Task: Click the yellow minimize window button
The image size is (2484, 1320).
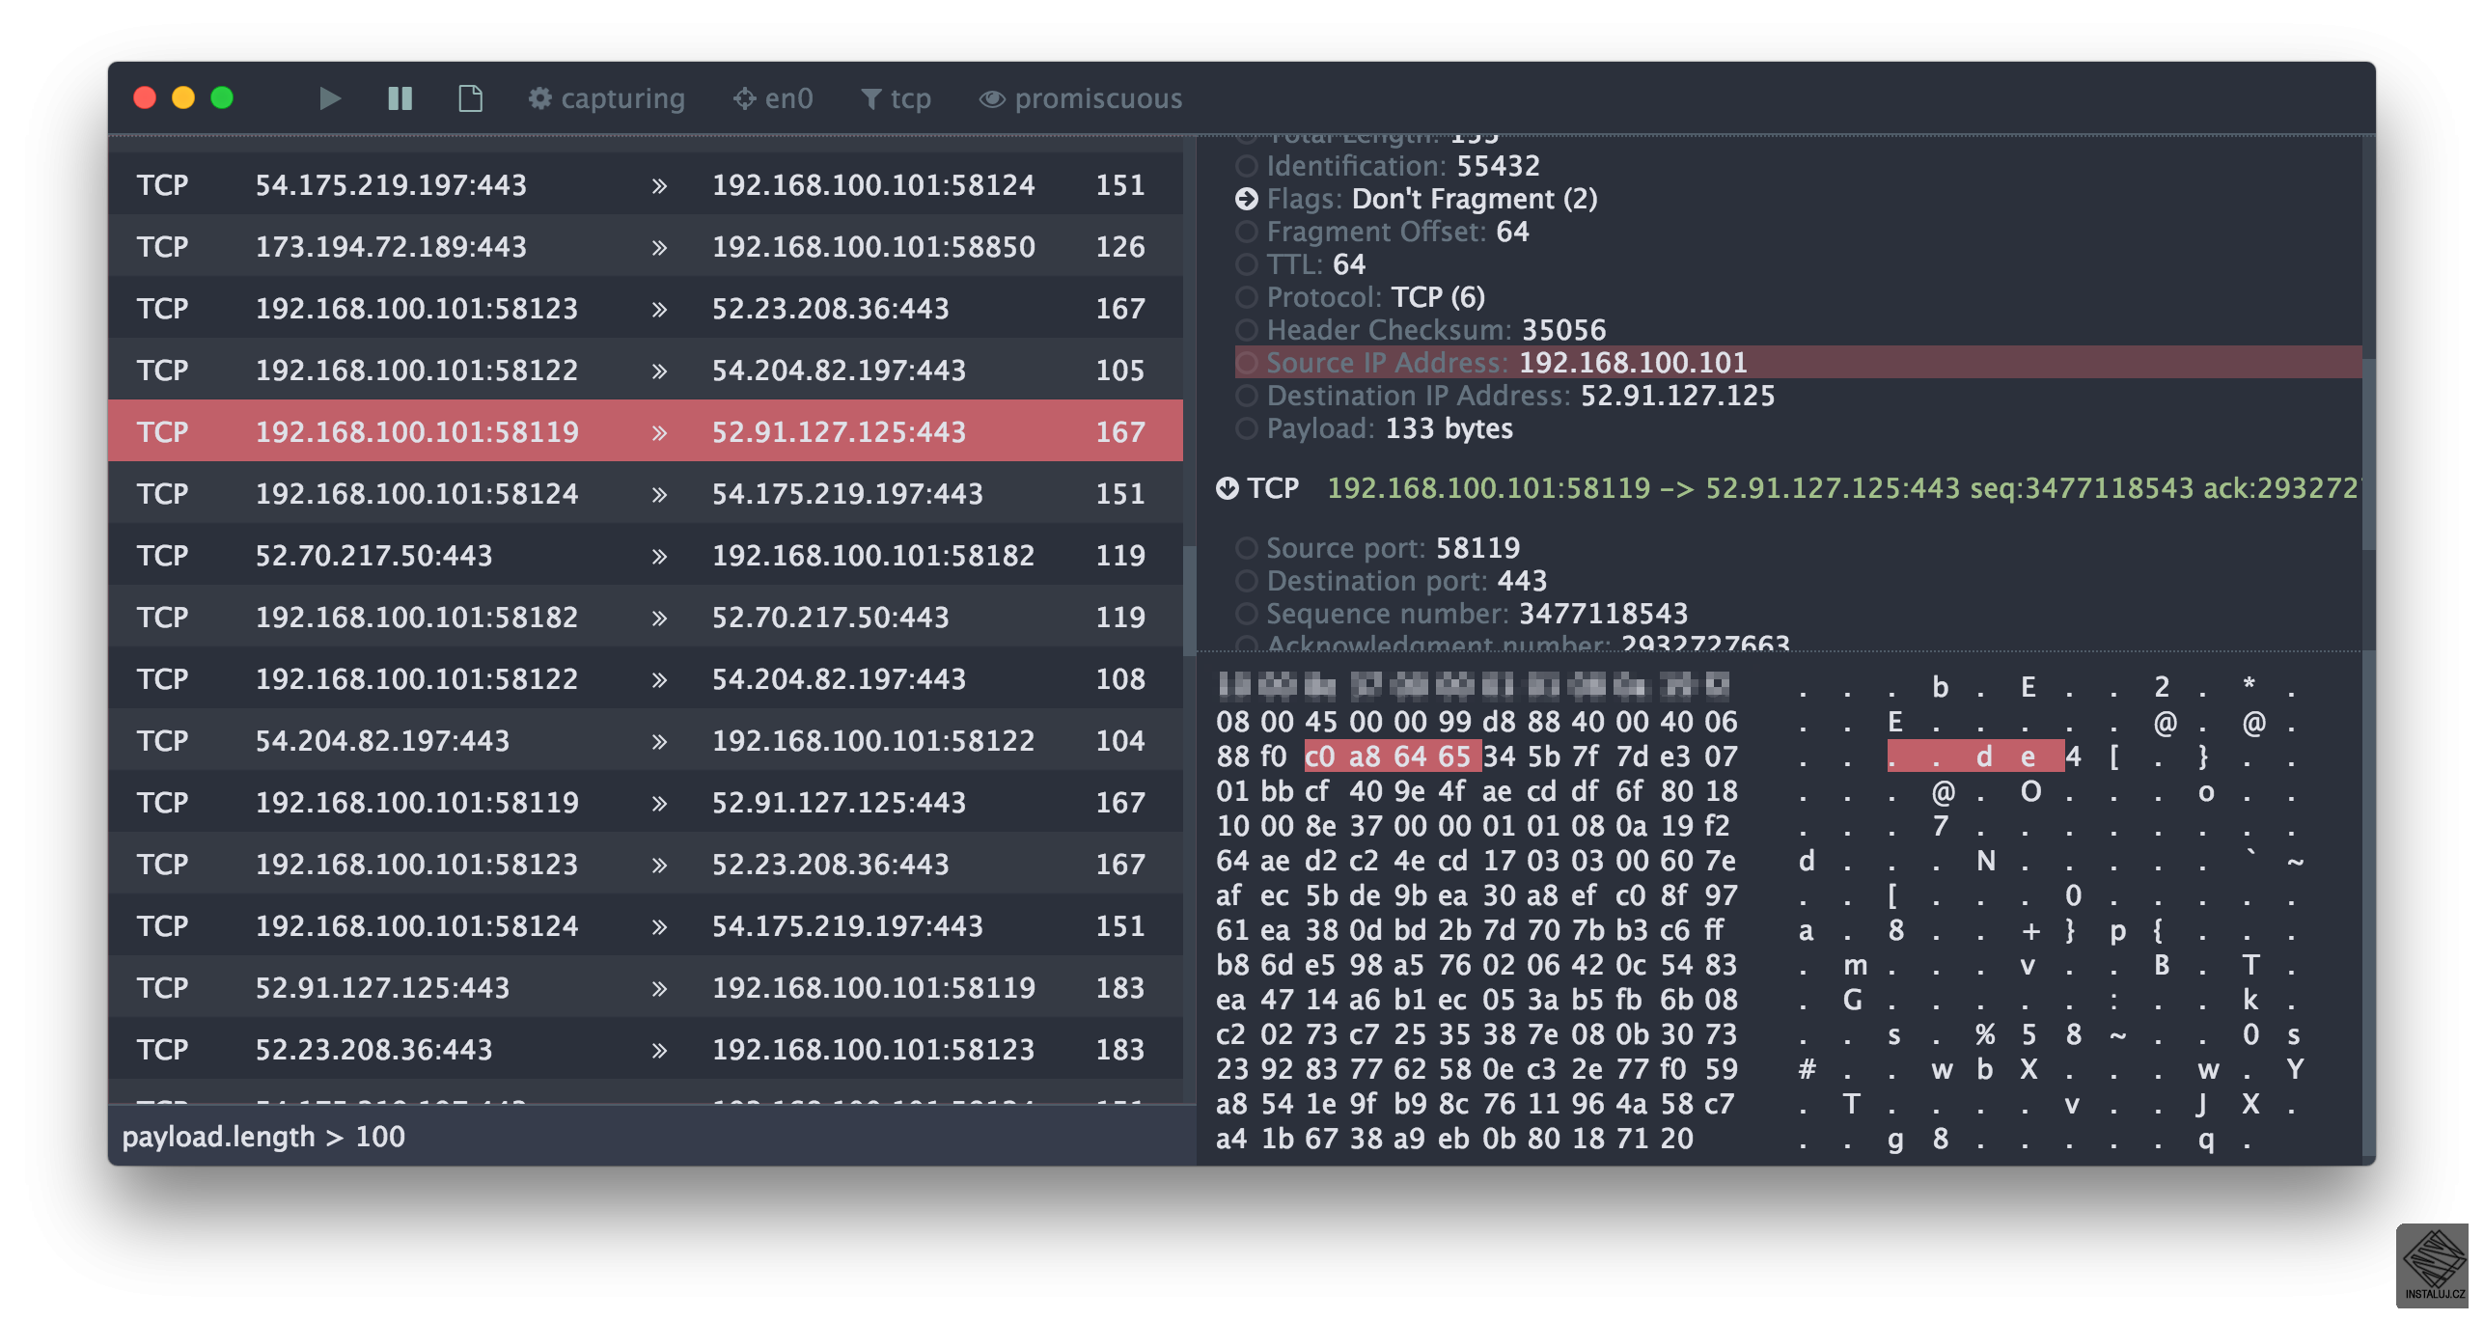Action: click(x=183, y=98)
